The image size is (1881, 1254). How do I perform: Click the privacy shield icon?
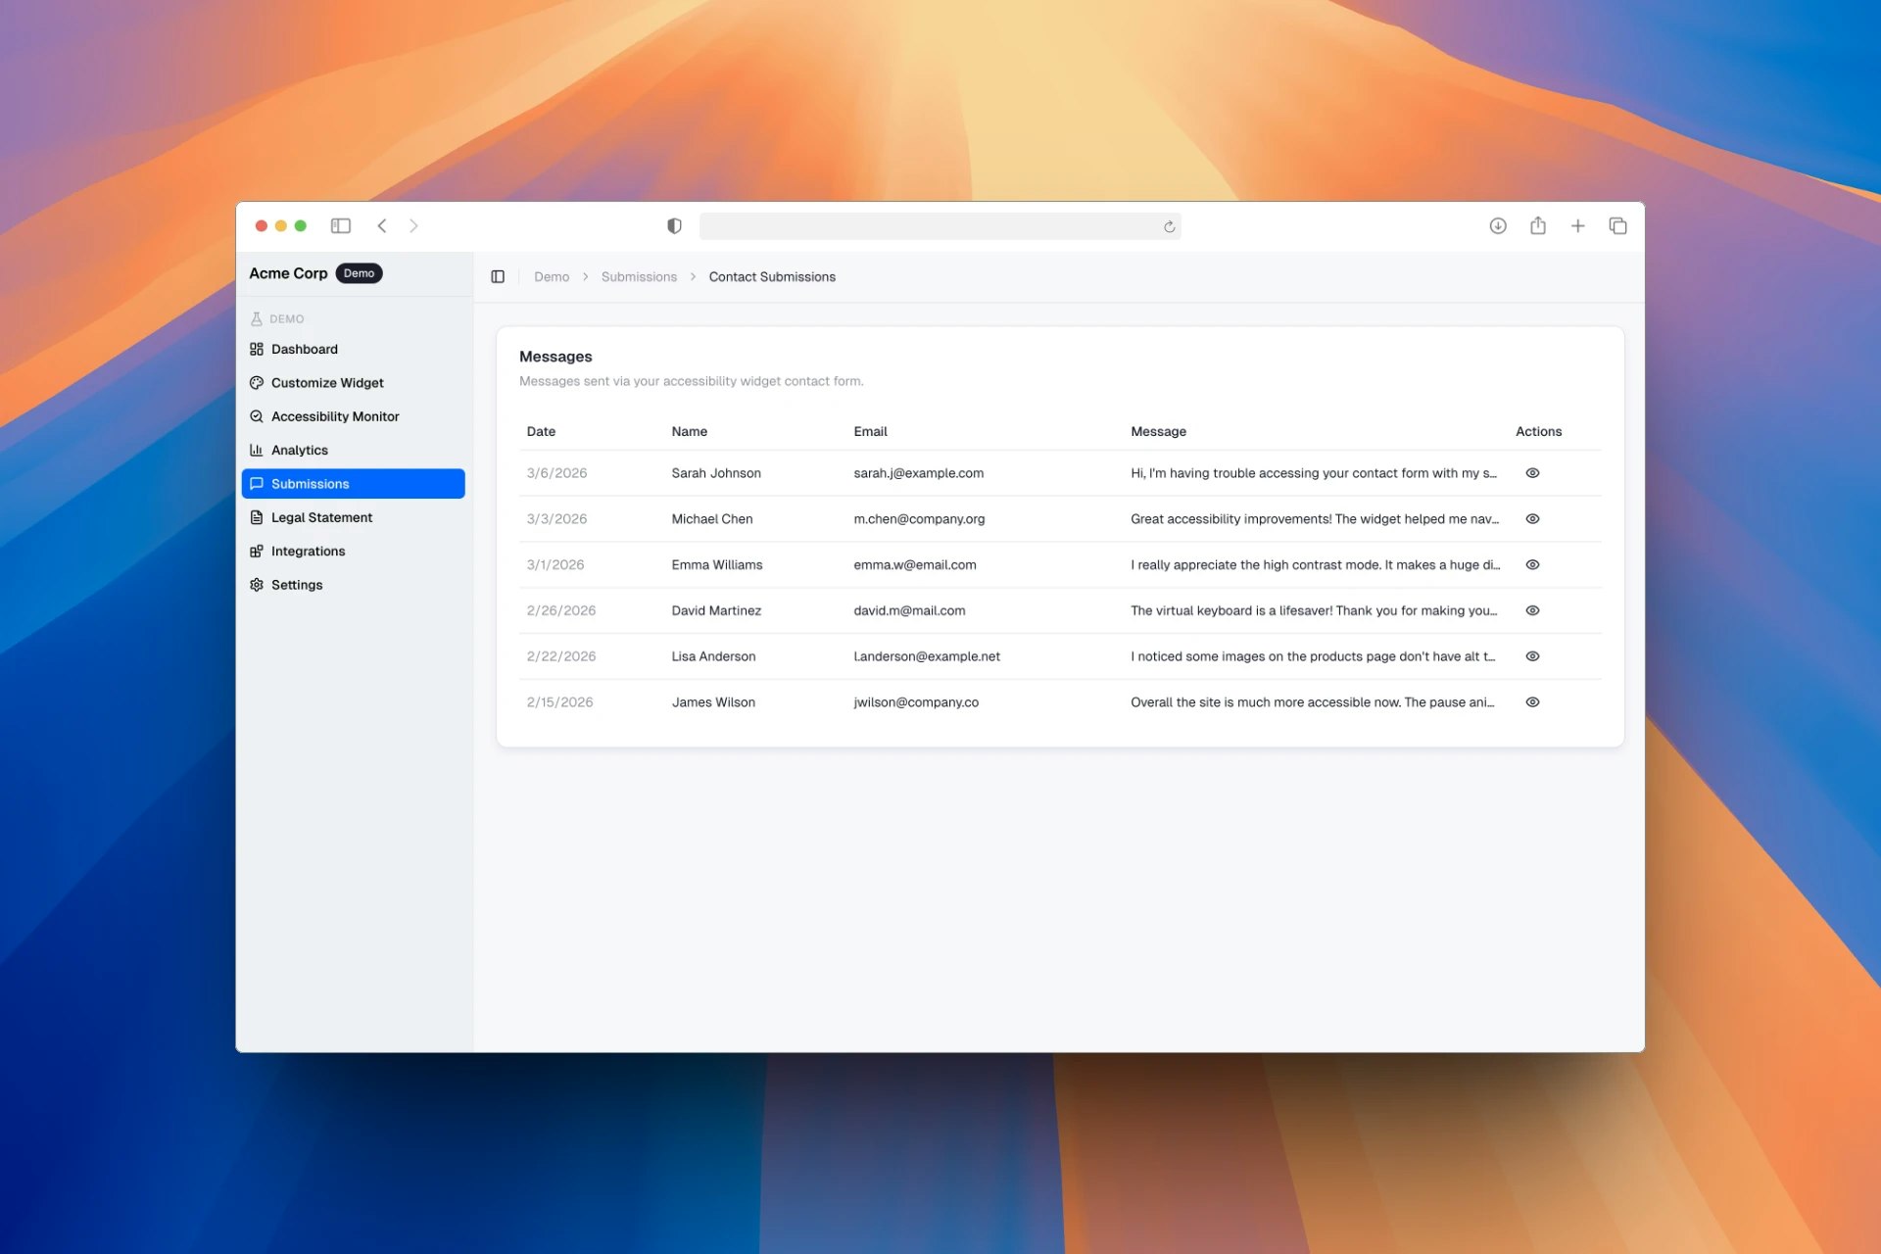pyautogui.click(x=674, y=226)
